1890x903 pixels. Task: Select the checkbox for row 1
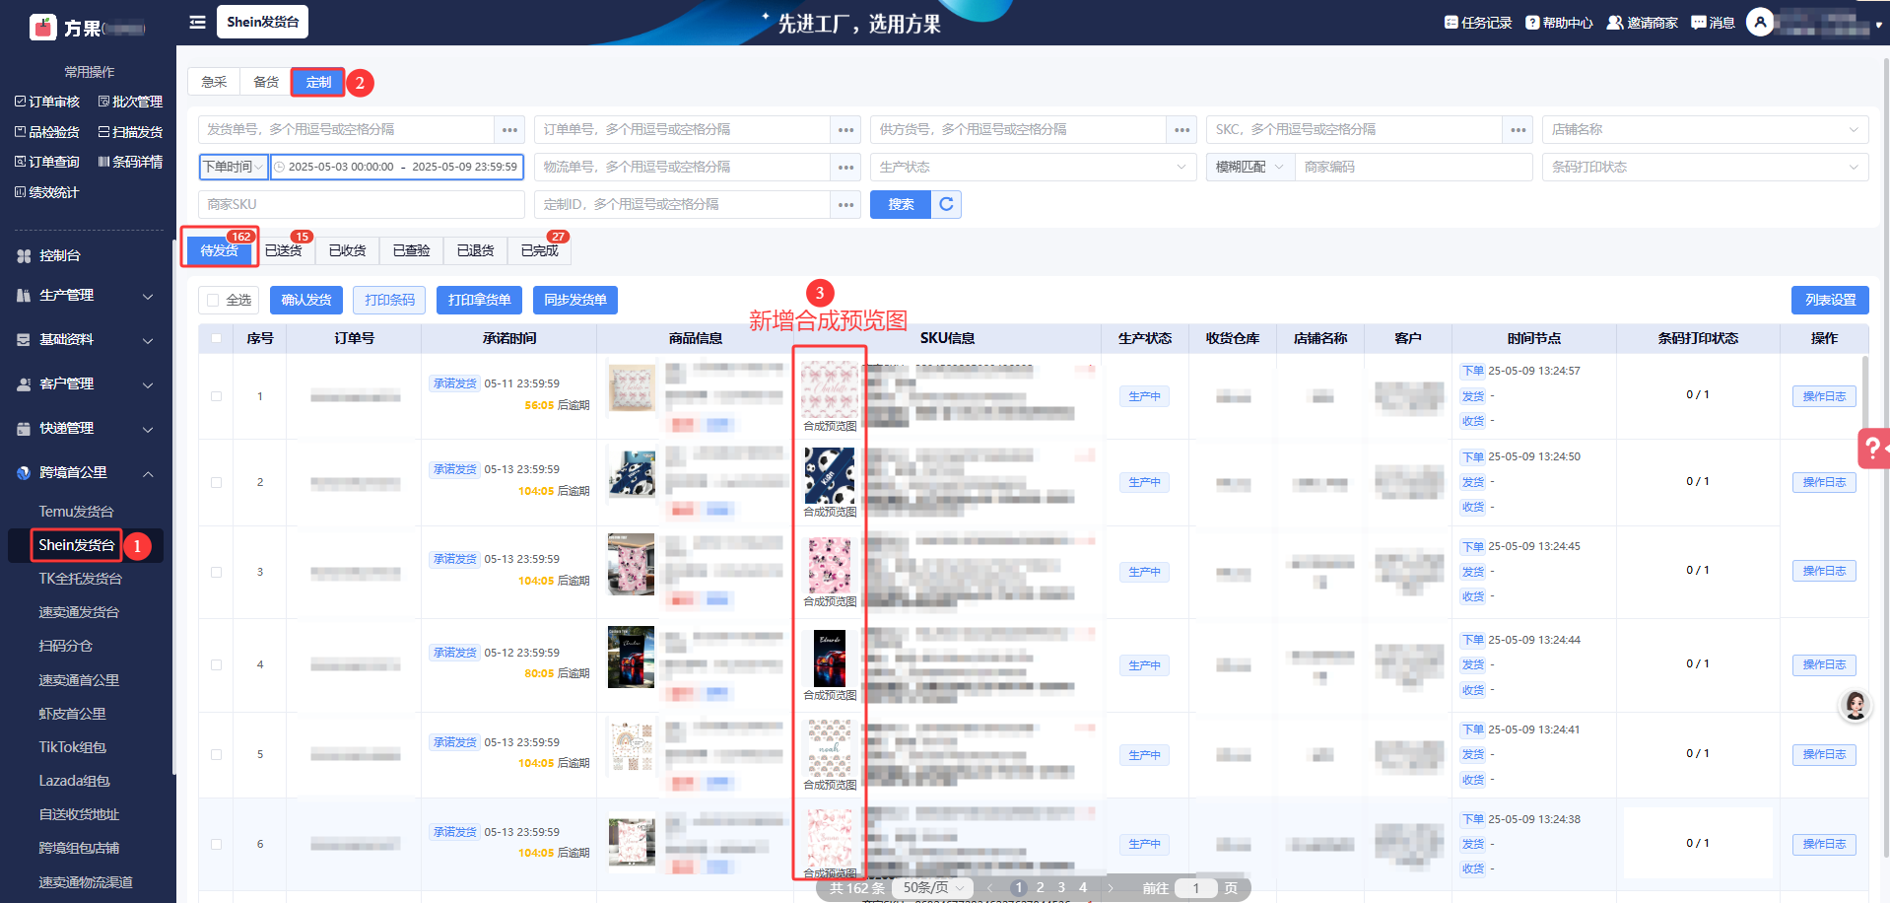coord(216,396)
